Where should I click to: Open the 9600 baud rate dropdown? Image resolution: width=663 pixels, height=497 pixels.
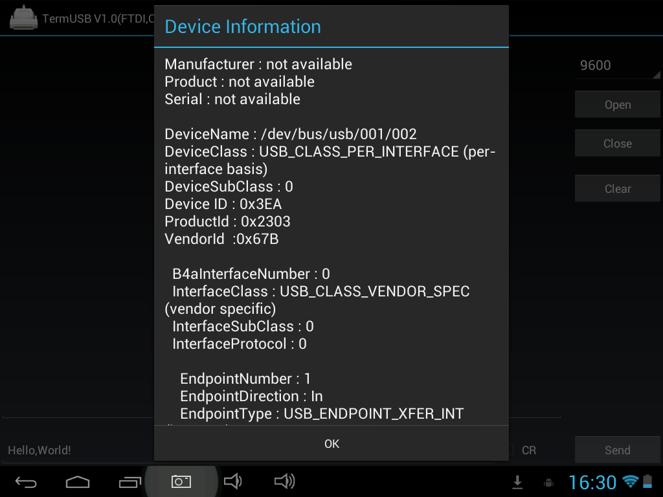click(617, 65)
